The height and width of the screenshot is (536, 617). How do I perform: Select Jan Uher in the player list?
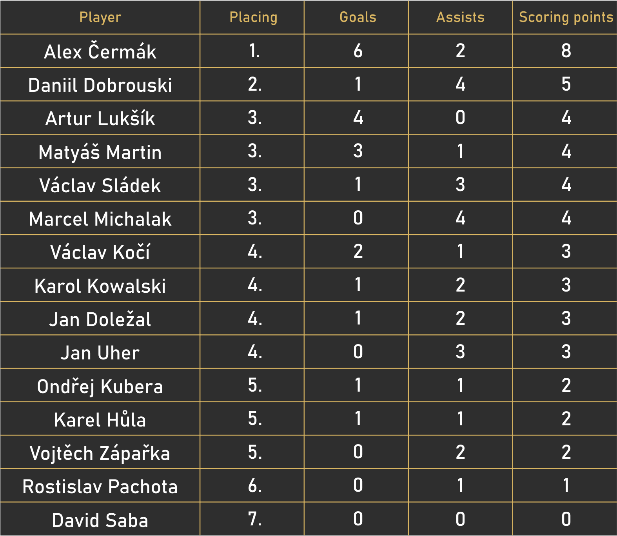(x=100, y=352)
